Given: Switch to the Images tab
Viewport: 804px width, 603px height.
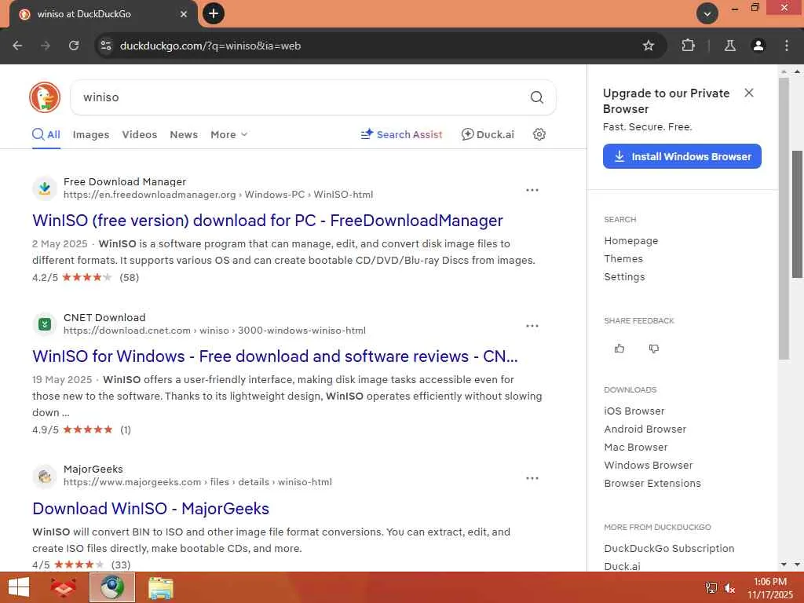Looking at the screenshot, I should [x=91, y=134].
